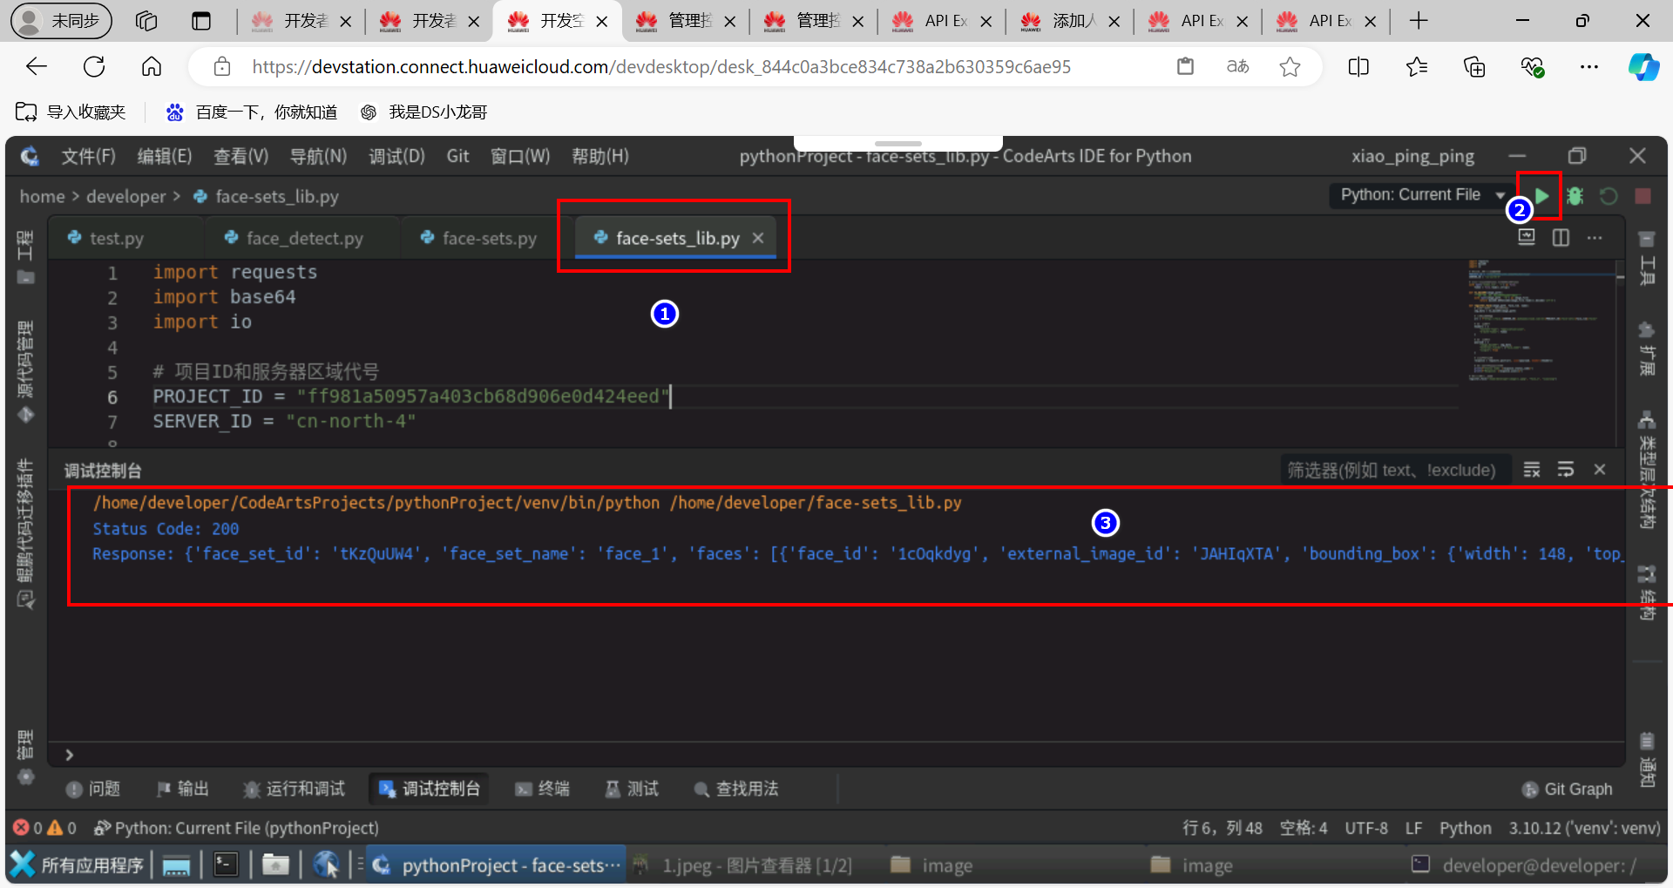The height and width of the screenshot is (888, 1673).
Task: Open the editor's more actions menu
Action: [1595, 238]
